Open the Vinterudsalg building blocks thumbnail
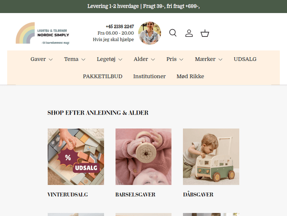The image size is (287, 216). click(x=76, y=157)
